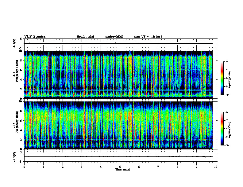Image resolution: width=243 pixels, height=187 pixels.
Task: Click time axis tick label "0"
Action: [24, 167]
